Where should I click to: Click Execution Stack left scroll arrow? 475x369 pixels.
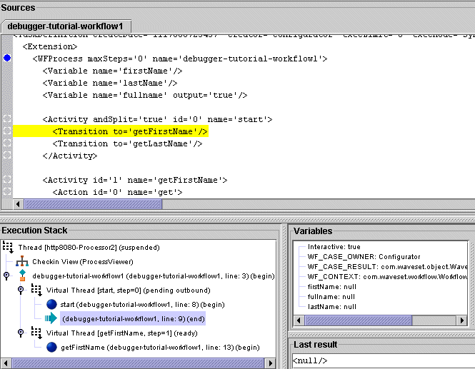click(6, 363)
